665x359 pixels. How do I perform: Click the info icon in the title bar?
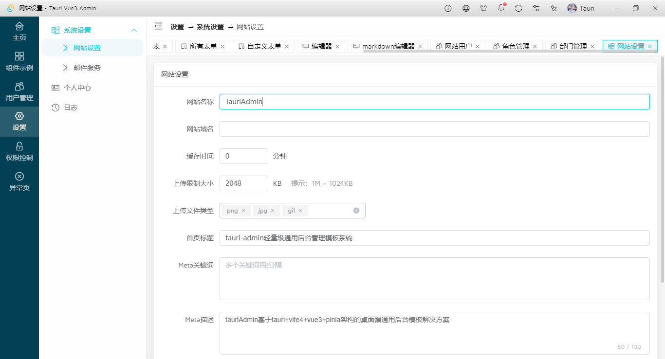pyautogui.click(x=447, y=8)
